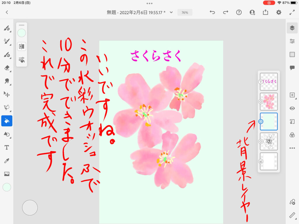This screenshot has width=299, height=224.
Task: Open the Place image tool
Action: (x=6, y=174)
